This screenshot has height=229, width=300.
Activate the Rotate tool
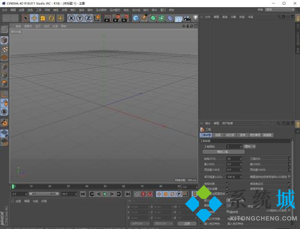(52, 18)
